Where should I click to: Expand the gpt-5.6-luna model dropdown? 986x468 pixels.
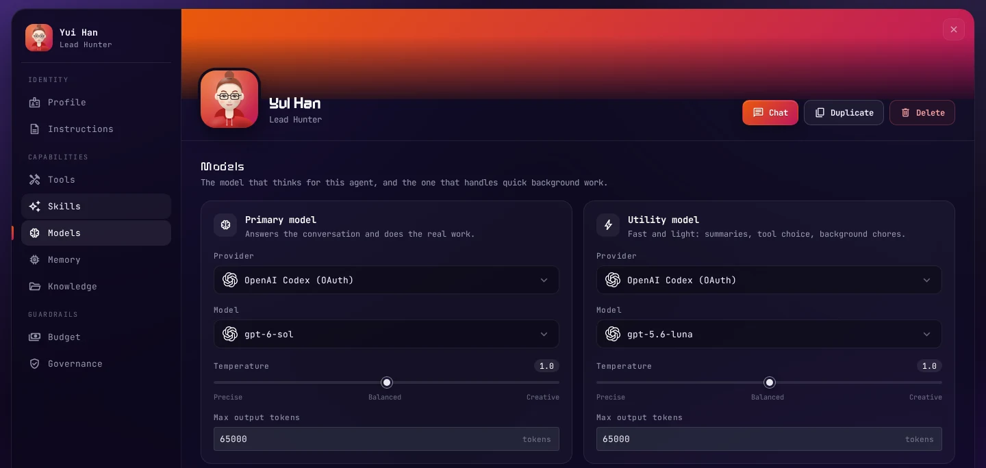pyautogui.click(x=769, y=334)
